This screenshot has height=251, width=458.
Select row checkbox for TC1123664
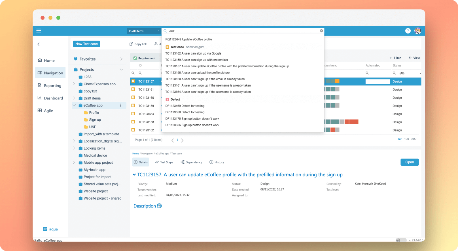tap(133, 114)
